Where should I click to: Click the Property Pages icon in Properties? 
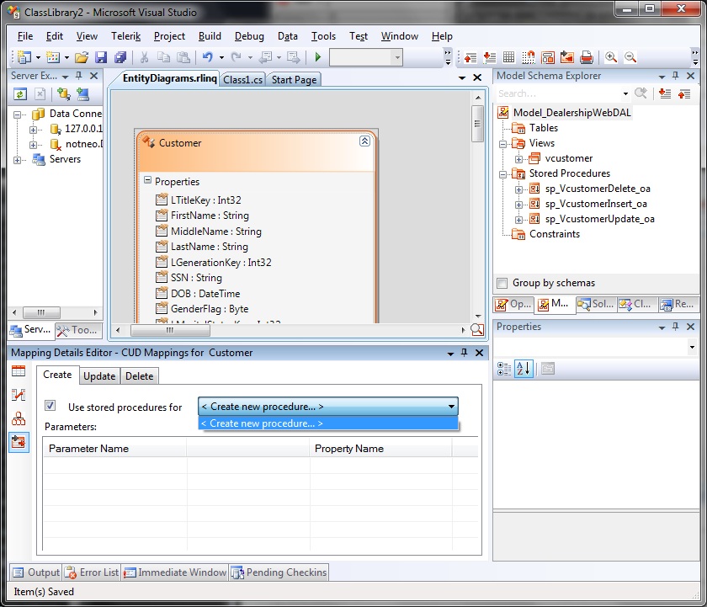pyautogui.click(x=548, y=369)
